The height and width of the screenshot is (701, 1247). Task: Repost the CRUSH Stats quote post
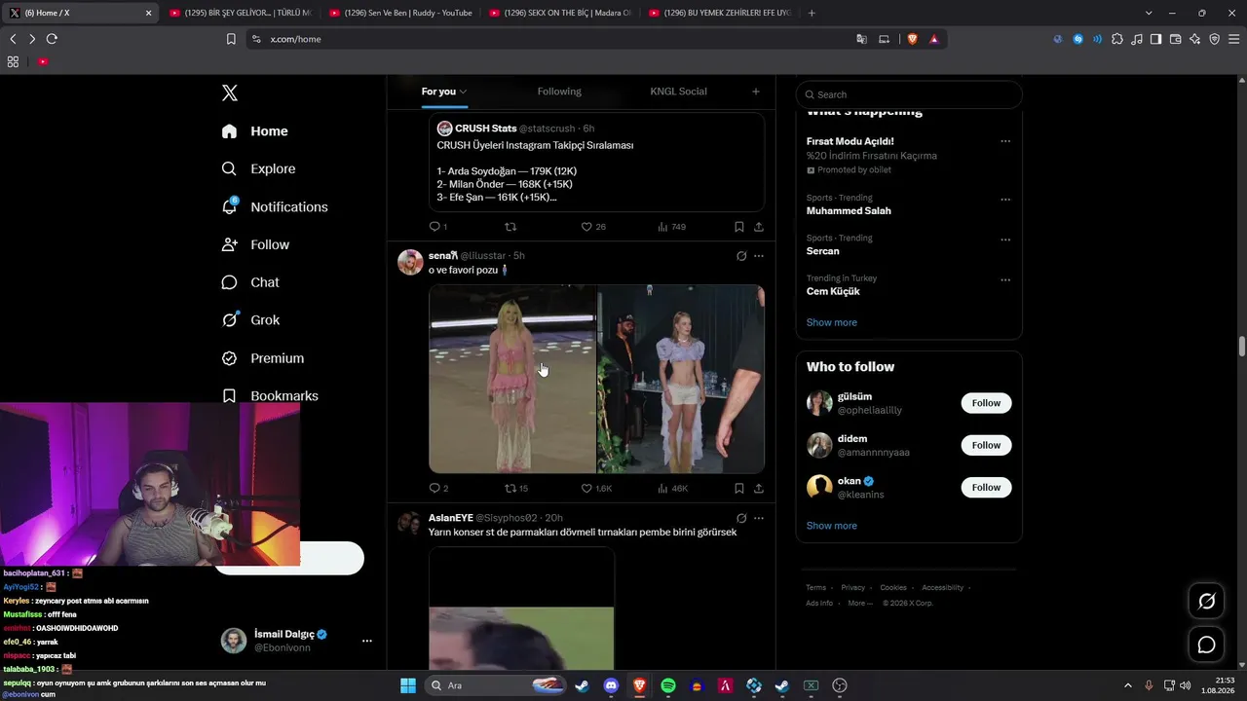[510, 227]
